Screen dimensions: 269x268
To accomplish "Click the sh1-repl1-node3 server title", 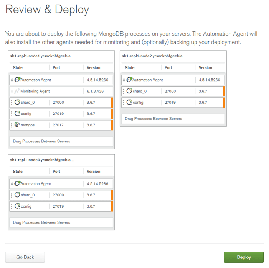I will point(42,160).
